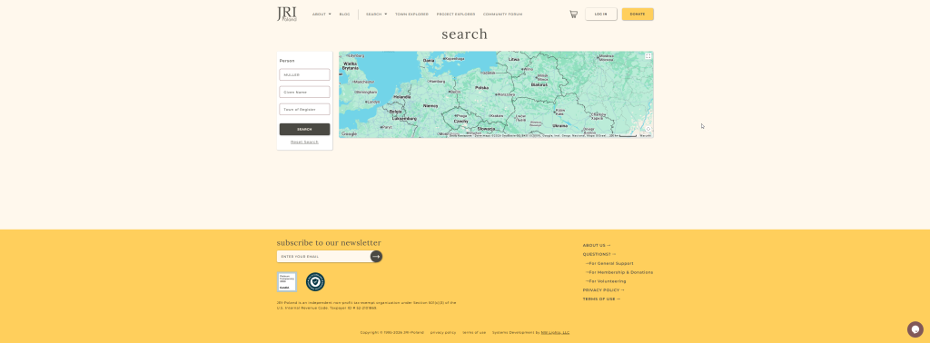Click the Person label in search panel

coord(287,61)
